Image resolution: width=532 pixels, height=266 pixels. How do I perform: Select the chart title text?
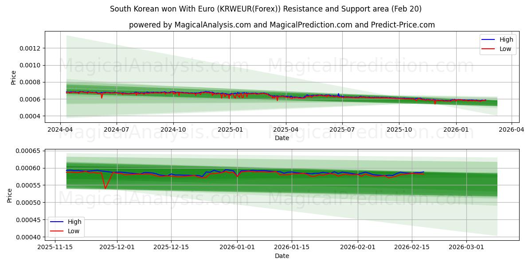[266, 8]
